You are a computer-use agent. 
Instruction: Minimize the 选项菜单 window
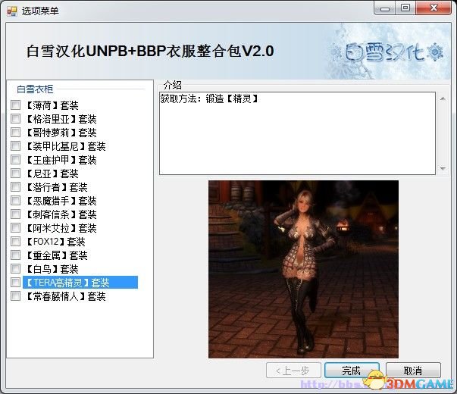[385, 8]
